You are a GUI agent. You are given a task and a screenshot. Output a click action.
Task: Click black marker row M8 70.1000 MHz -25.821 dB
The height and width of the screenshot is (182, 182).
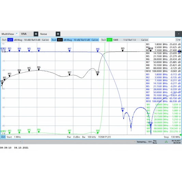163,65
